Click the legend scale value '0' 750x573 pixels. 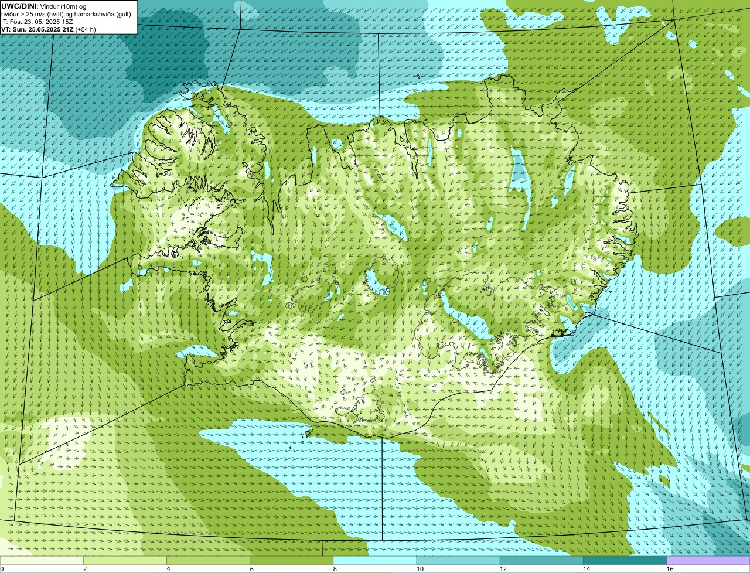[x=2, y=569]
